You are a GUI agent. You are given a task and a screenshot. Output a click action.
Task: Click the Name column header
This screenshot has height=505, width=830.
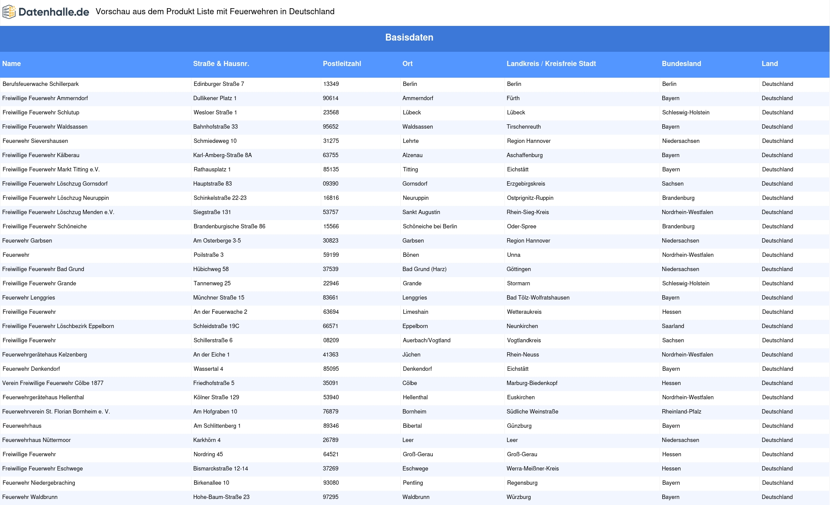click(x=12, y=63)
